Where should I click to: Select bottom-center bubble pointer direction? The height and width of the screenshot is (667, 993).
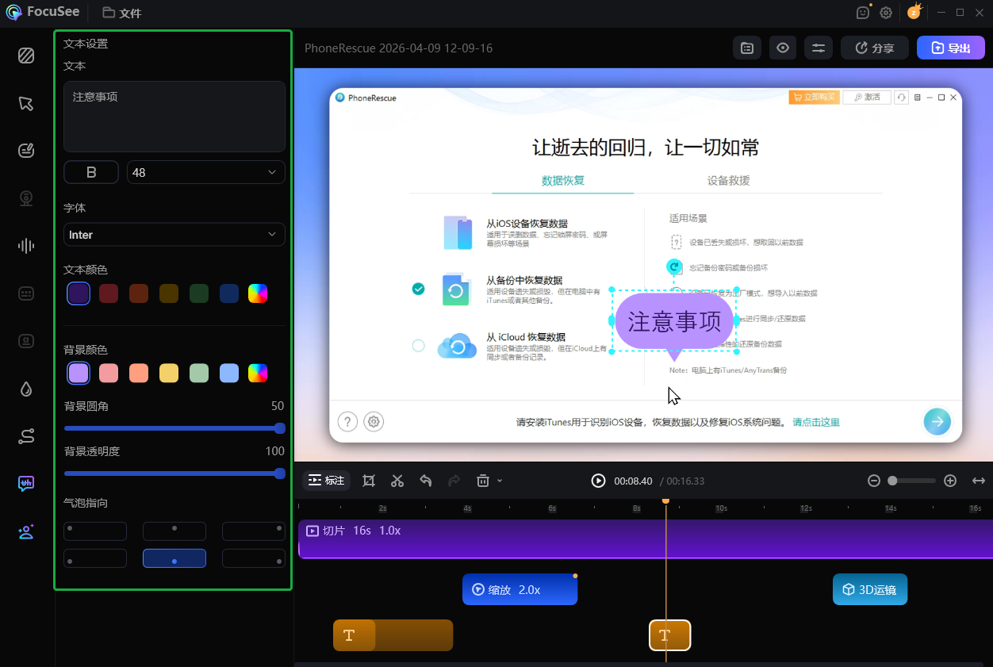(174, 558)
